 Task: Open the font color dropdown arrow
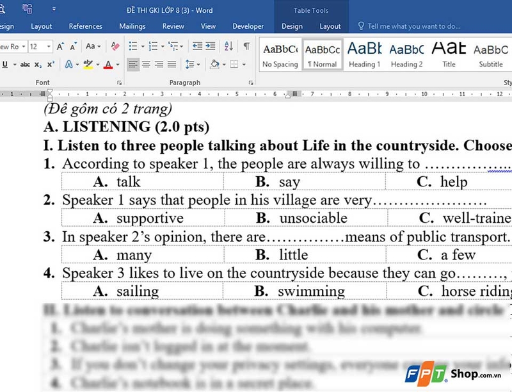[118, 65]
